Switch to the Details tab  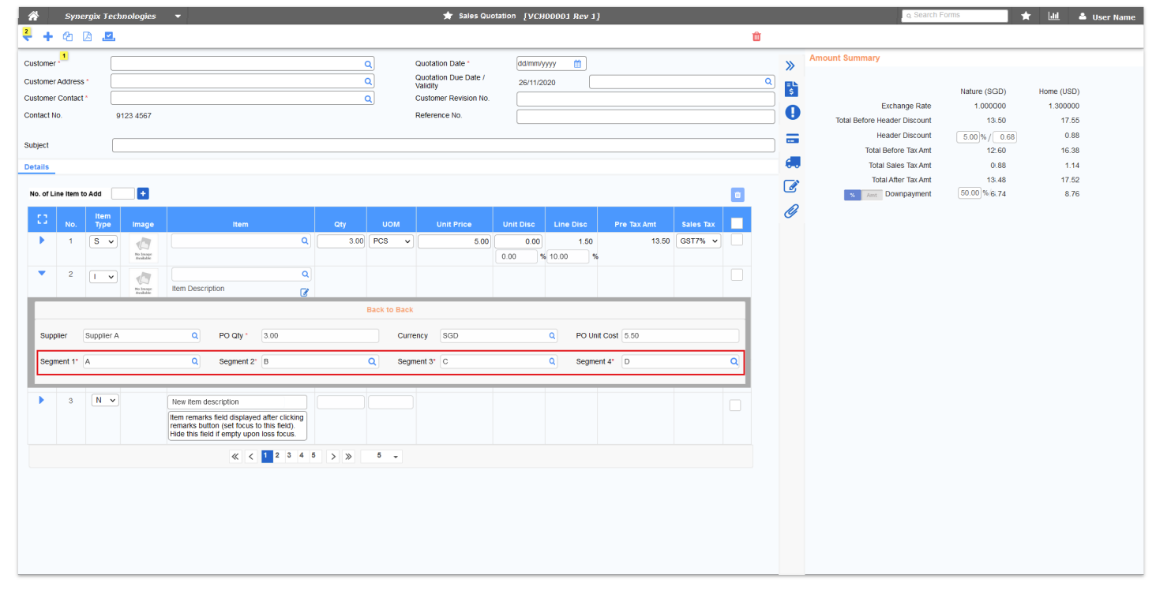(36, 166)
